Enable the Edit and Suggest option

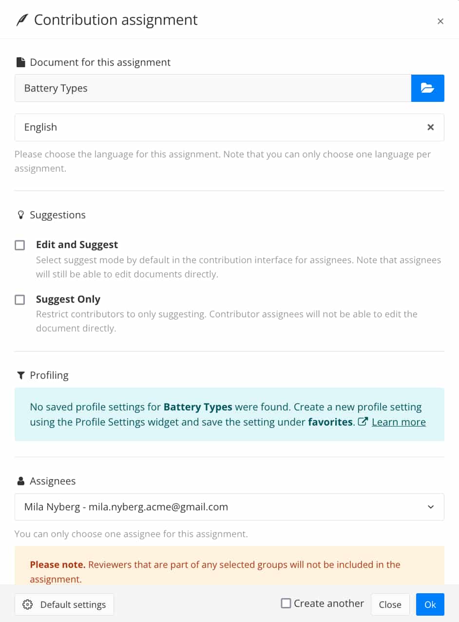pos(19,245)
